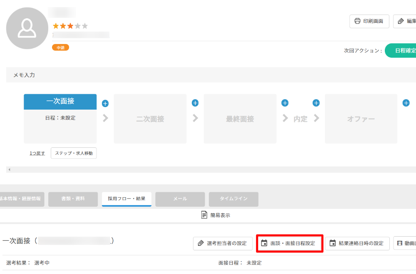Click the 印刷画面 print button
The height and width of the screenshot is (274, 416).
click(369, 21)
